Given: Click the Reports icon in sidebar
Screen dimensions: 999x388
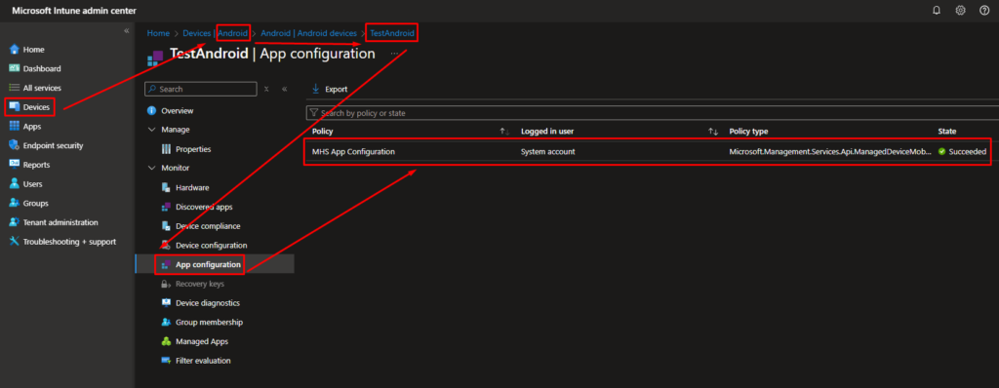Looking at the screenshot, I should pyautogui.click(x=14, y=165).
